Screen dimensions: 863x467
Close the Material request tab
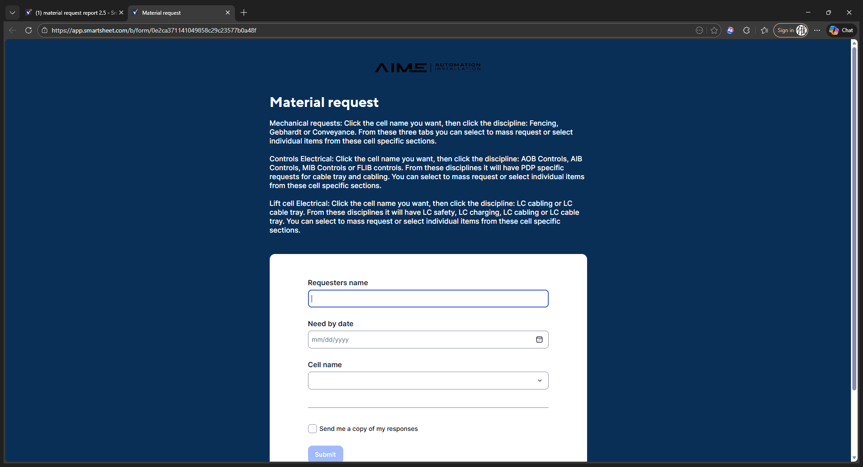click(x=228, y=12)
